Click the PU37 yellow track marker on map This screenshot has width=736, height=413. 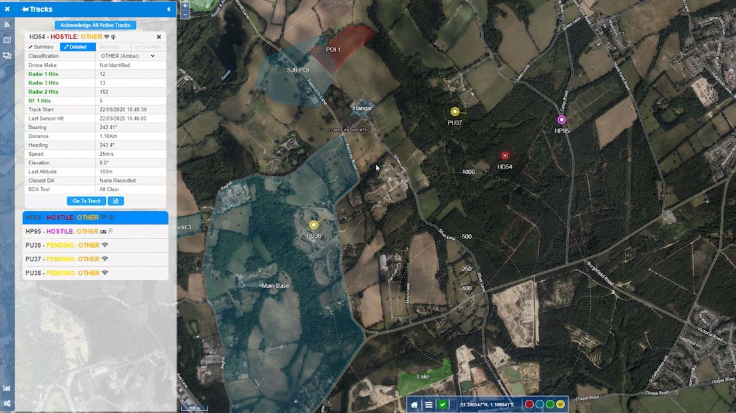point(455,111)
